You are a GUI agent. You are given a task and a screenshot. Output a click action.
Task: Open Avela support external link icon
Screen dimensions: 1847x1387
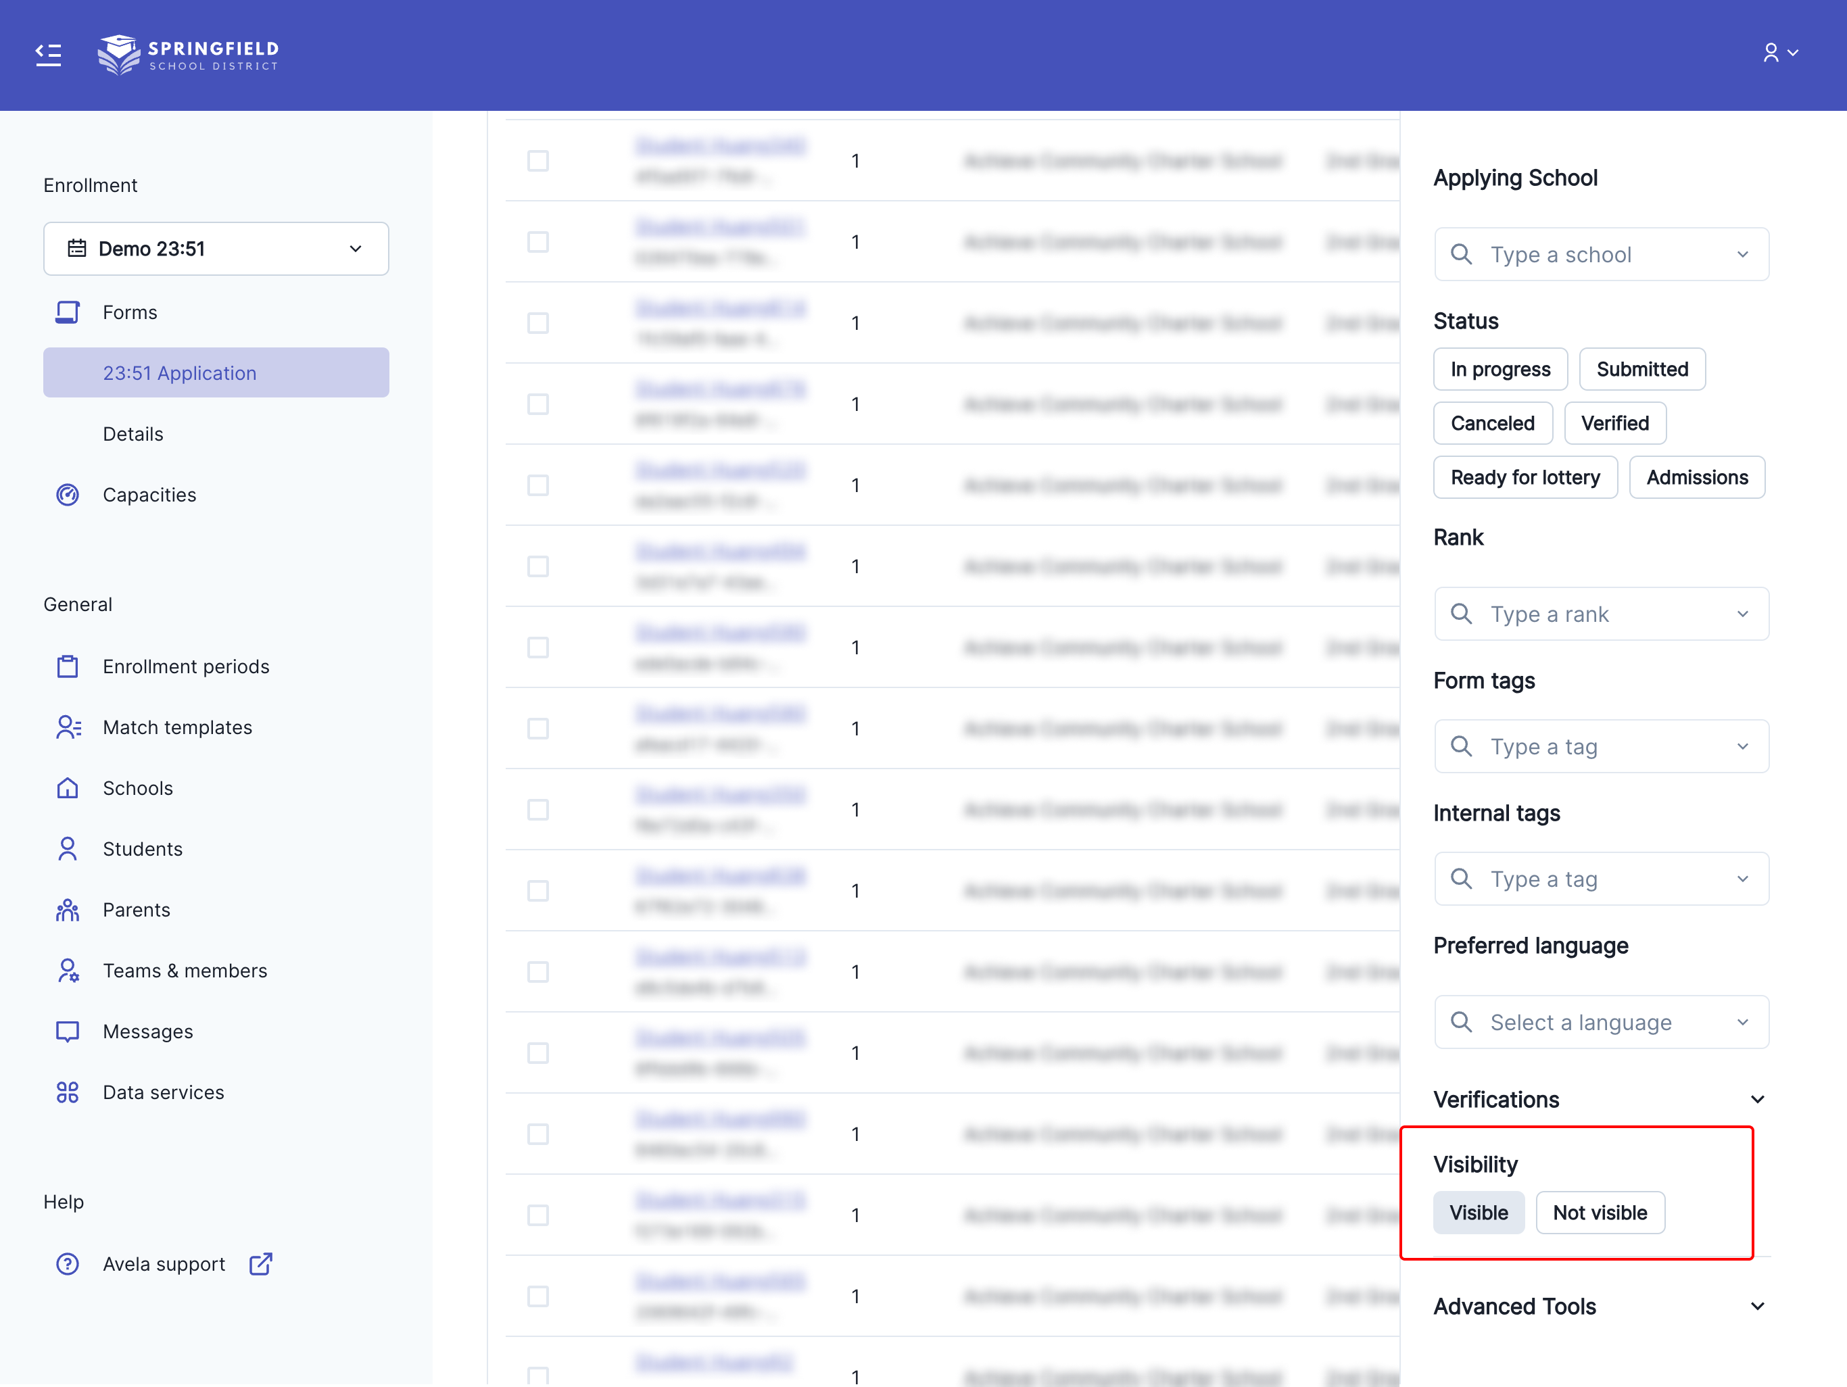260,1263
